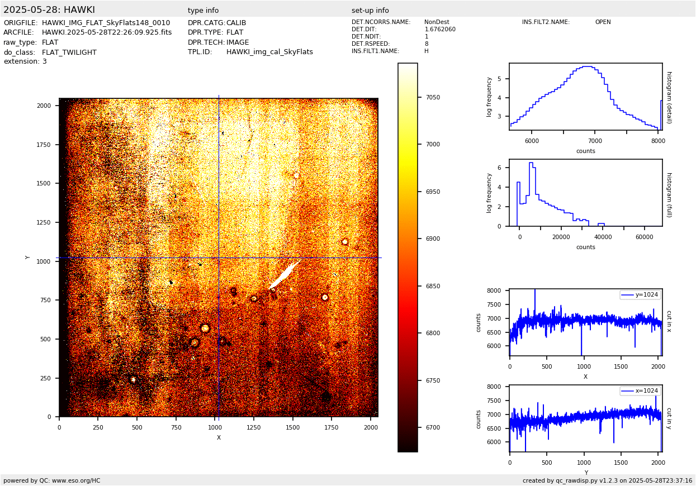Click the full histogram plot

pos(585,193)
